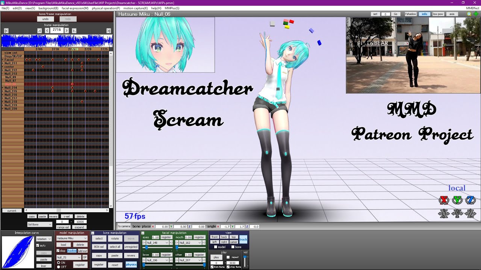Image resolution: width=481 pixels, height=270 pixels.
Task: Open facial expression(M) menu
Action: tap(75, 8)
